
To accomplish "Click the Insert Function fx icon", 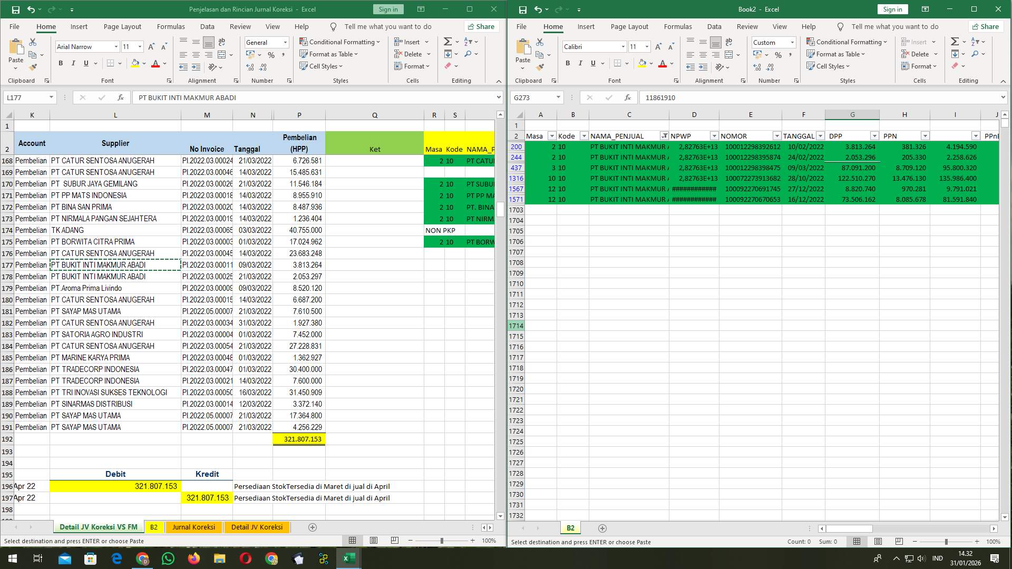I will click(x=120, y=97).
